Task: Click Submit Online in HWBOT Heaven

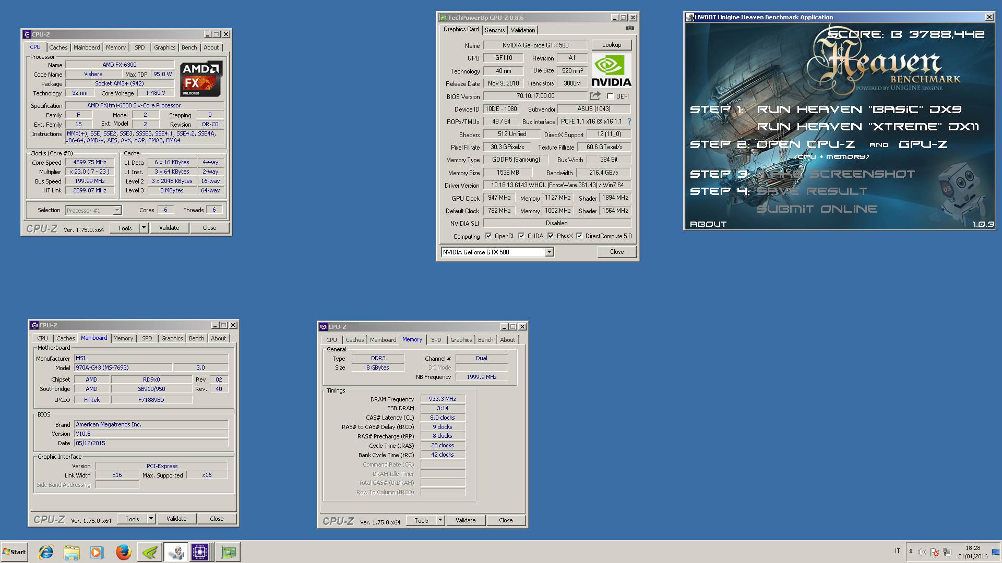Action: pyautogui.click(x=817, y=209)
